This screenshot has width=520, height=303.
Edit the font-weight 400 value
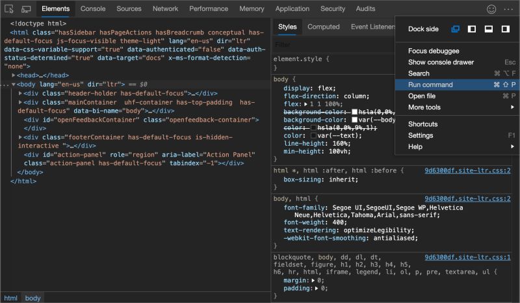(x=338, y=222)
